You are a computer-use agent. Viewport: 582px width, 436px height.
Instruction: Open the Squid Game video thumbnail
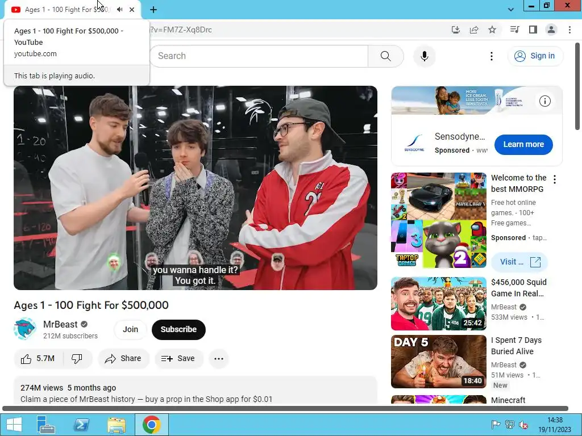[x=438, y=304]
